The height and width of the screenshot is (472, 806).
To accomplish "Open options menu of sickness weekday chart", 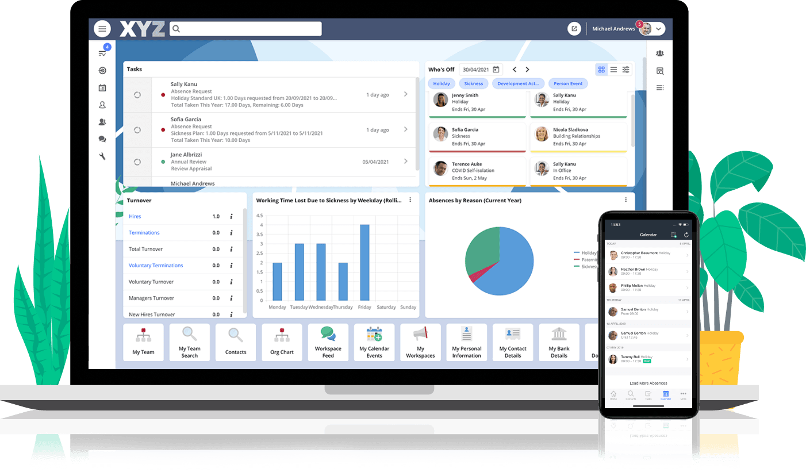I will (x=410, y=200).
